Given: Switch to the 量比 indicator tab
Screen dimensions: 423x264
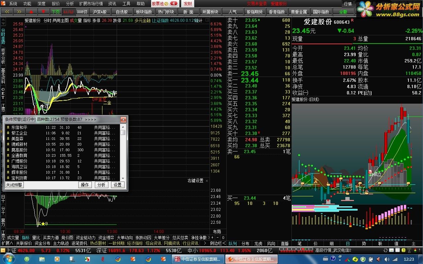Looking at the screenshot, I should 36,238.
